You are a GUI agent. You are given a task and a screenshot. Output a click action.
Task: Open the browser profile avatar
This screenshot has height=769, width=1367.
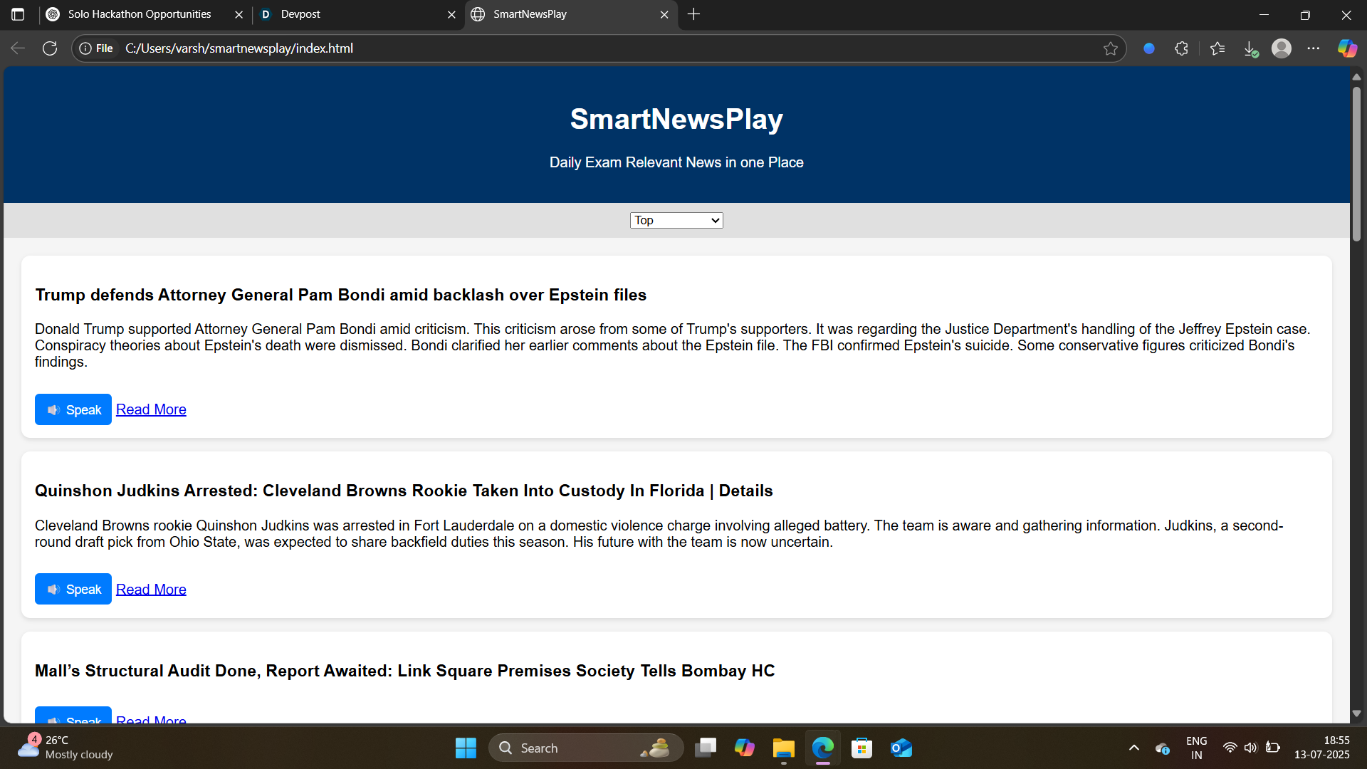click(x=1282, y=48)
